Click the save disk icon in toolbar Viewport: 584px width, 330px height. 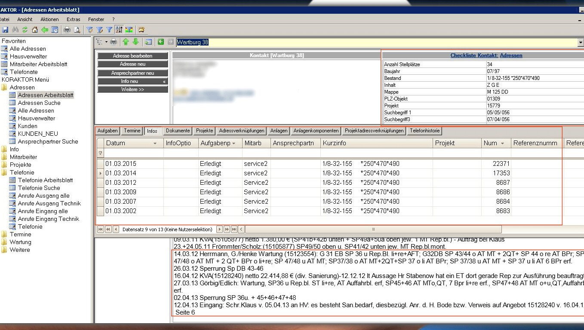click(5, 30)
